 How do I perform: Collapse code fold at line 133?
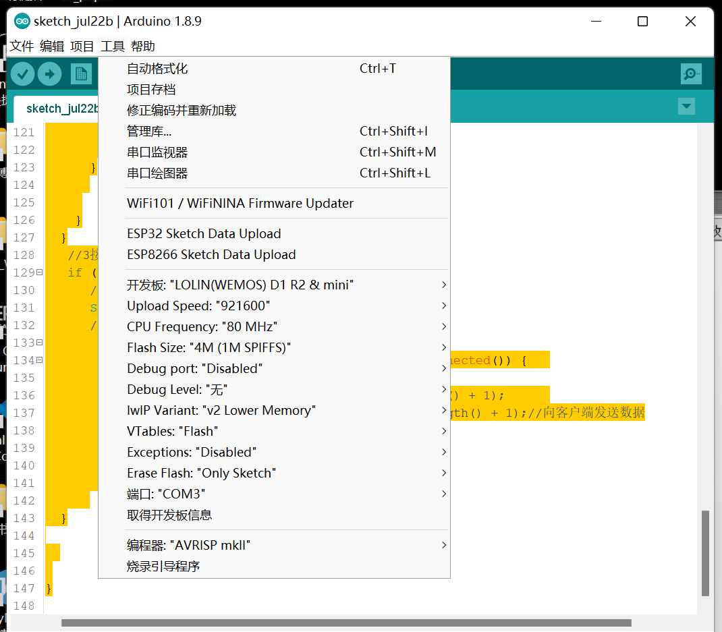point(40,343)
